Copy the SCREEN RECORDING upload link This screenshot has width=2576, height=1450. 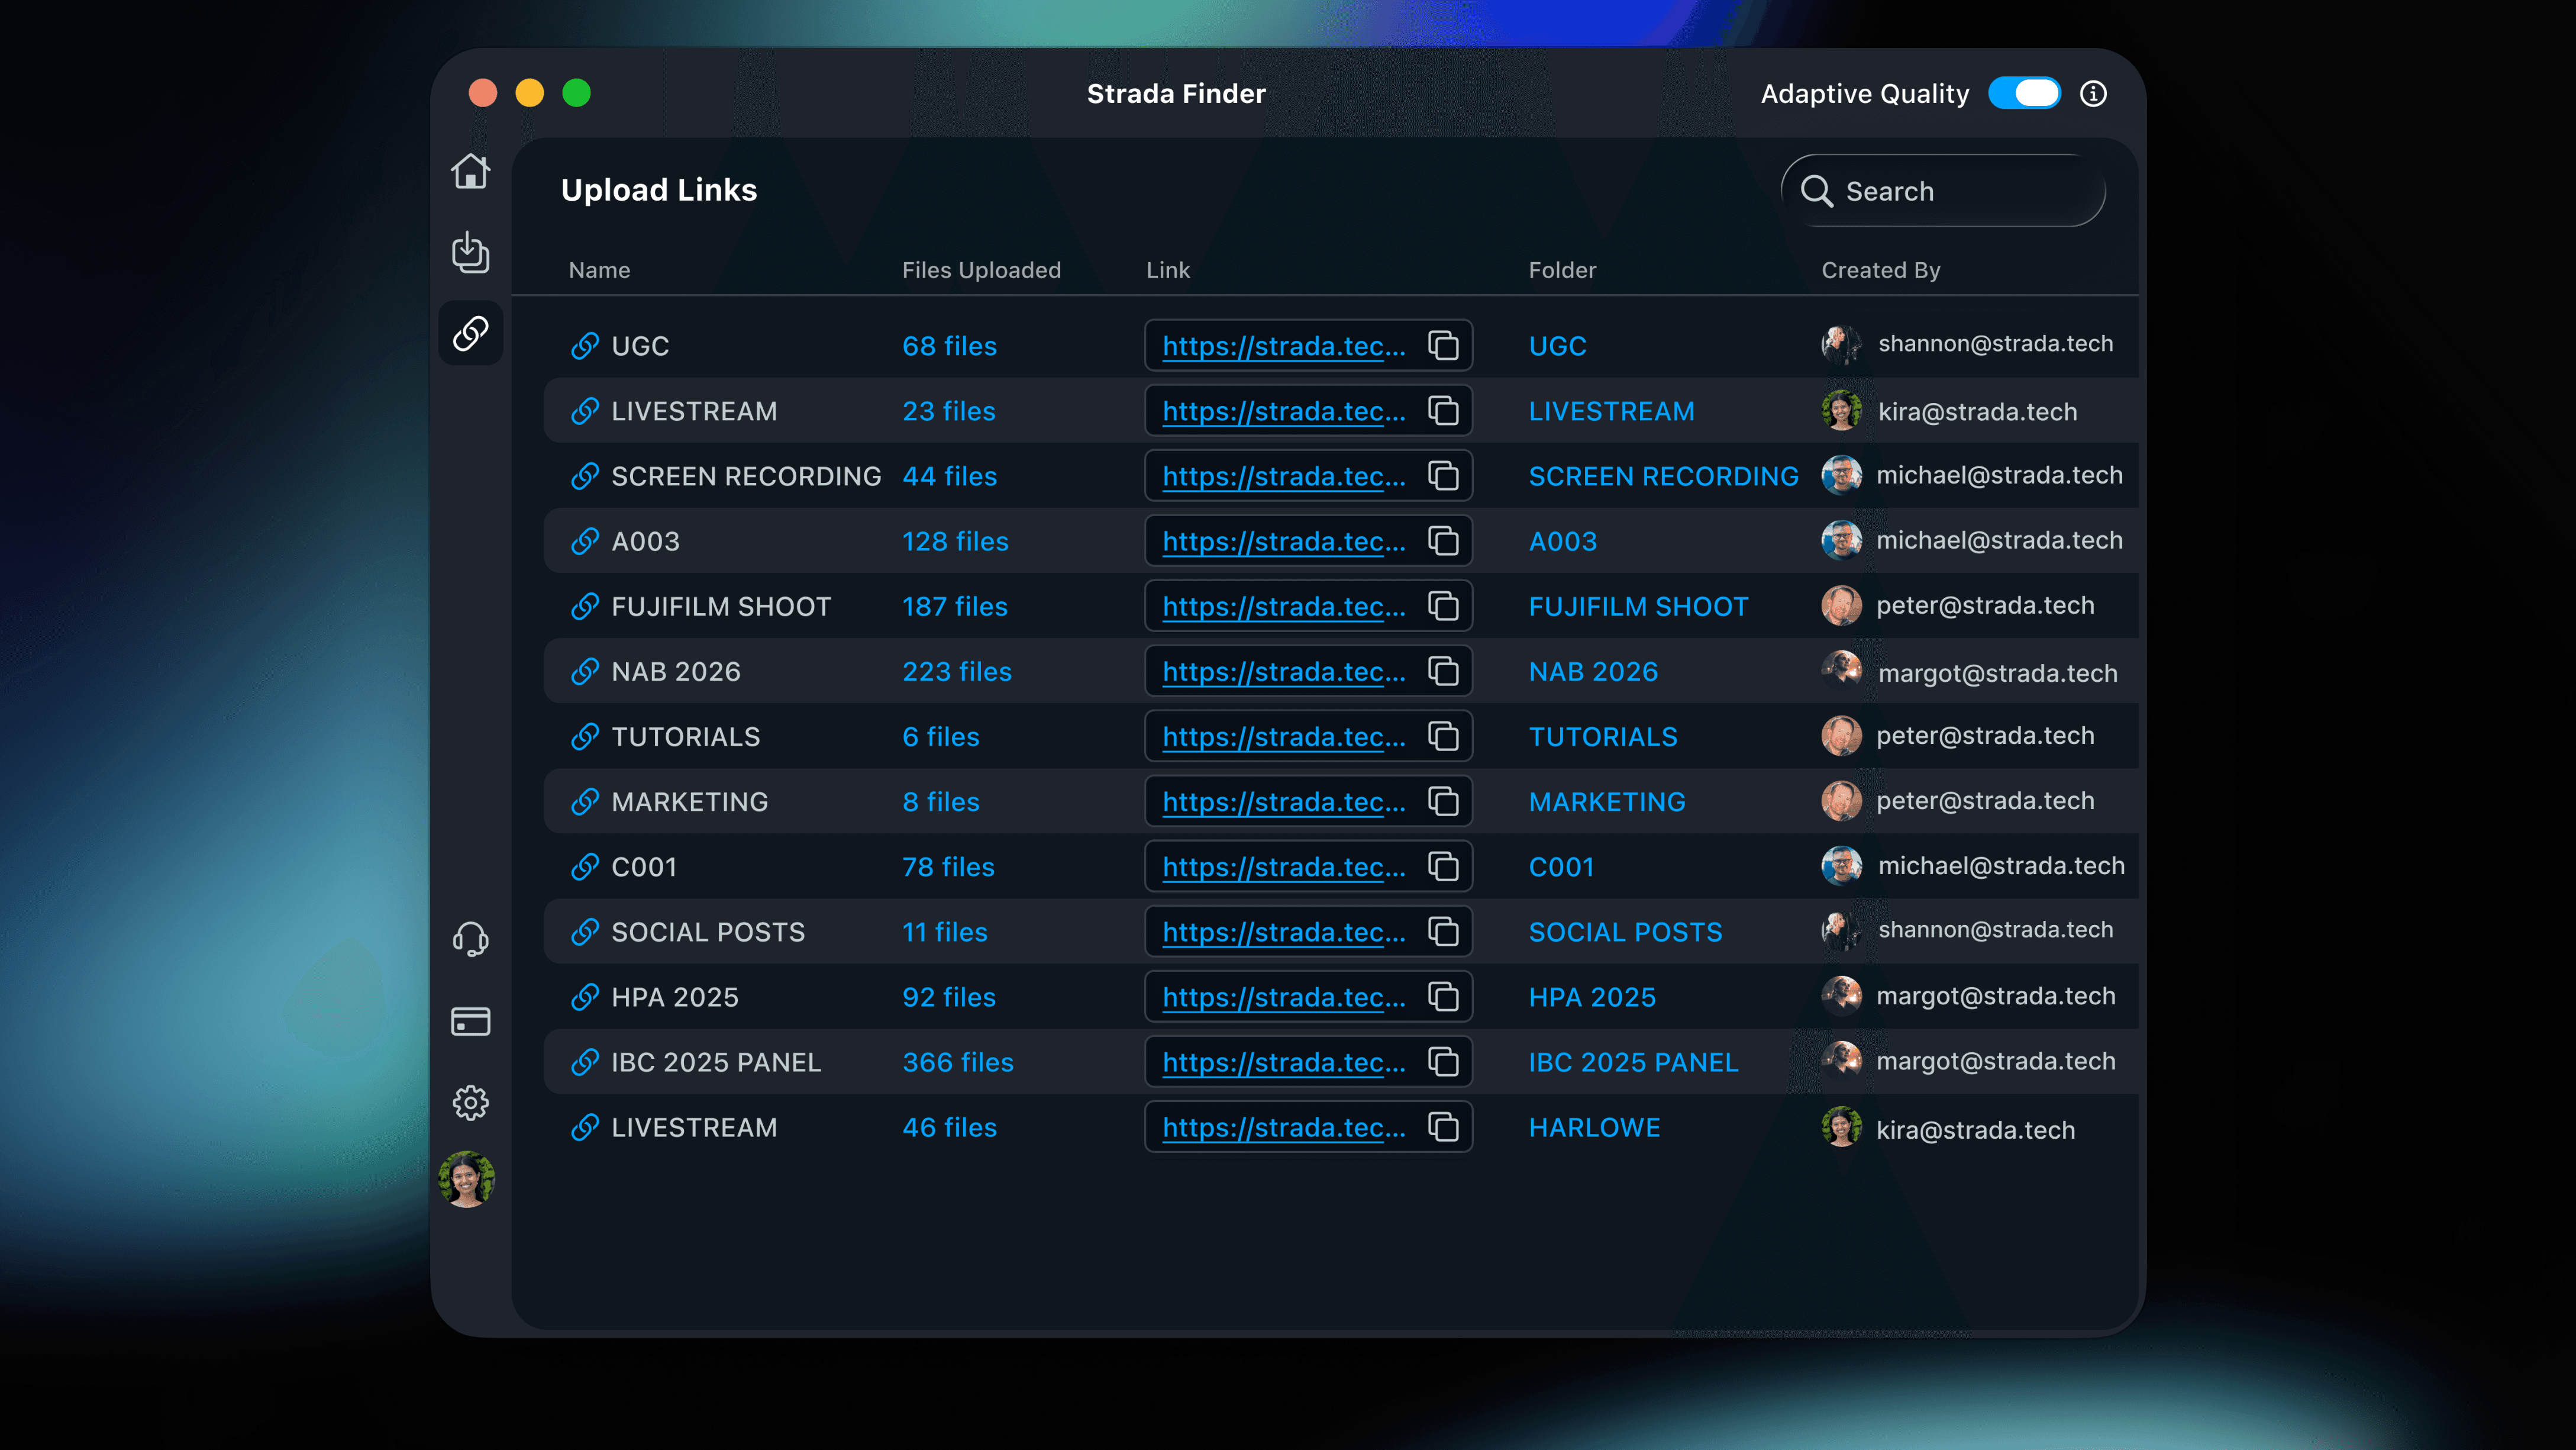click(1443, 476)
